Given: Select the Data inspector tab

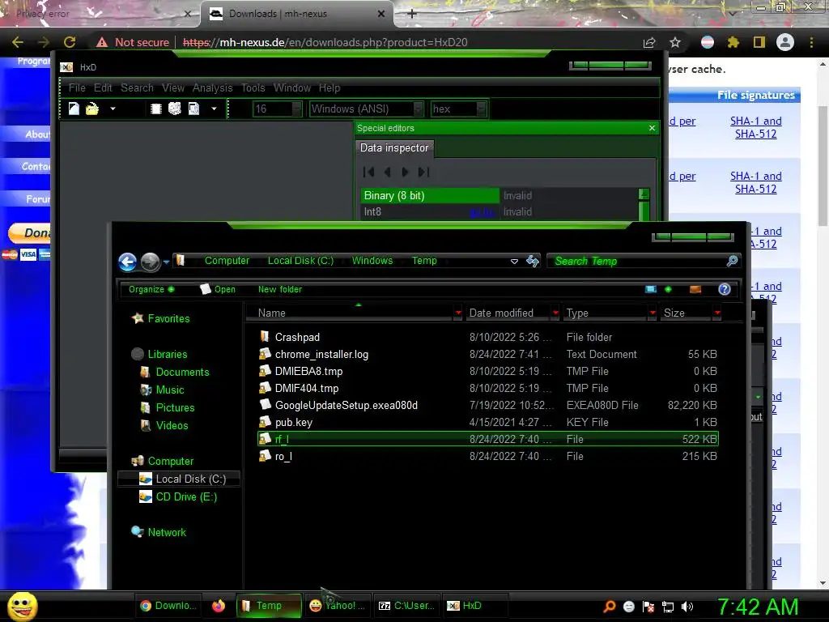Looking at the screenshot, I should [394, 148].
